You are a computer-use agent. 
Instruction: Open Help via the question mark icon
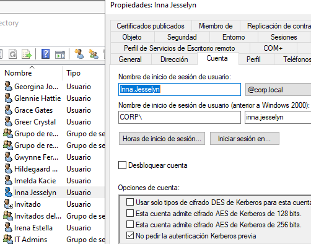(x=45, y=54)
